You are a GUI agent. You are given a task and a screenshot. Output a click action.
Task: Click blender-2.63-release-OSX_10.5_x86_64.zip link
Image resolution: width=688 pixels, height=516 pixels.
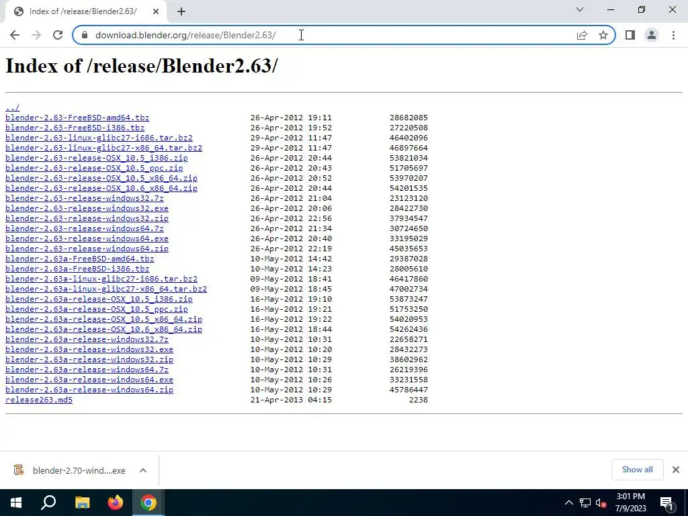click(x=101, y=178)
